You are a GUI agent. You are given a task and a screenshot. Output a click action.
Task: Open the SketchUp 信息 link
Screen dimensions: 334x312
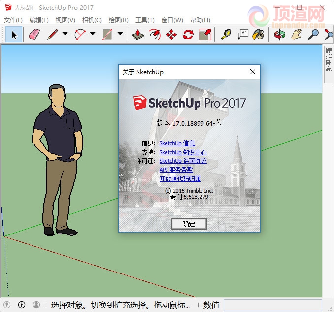[177, 143]
